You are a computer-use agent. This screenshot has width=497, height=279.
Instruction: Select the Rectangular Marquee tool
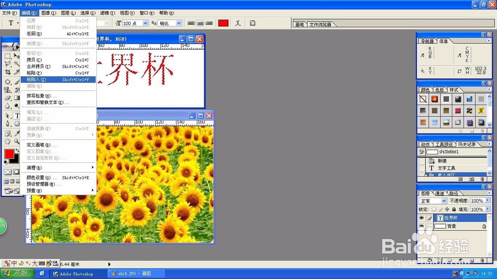tap(7, 56)
